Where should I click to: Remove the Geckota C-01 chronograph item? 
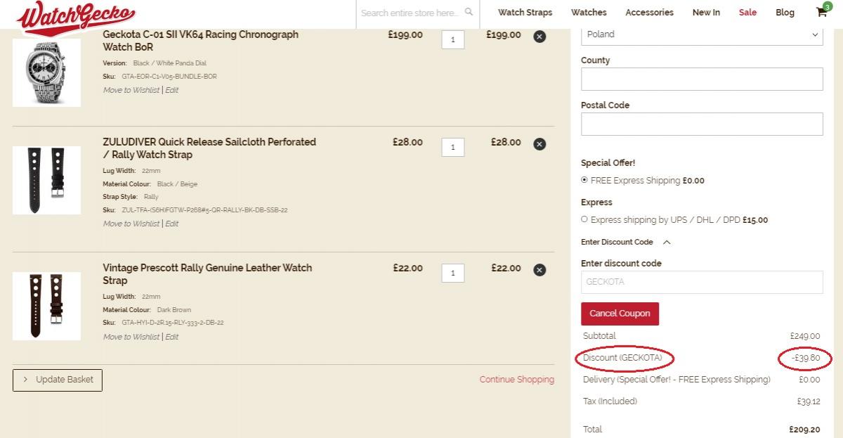pyautogui.click(x=540, y=36)
